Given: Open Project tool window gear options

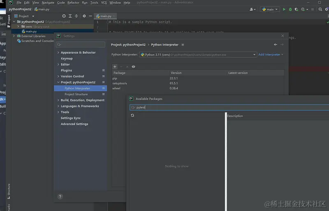Looking at the screenshot, I should pos(84,16).
